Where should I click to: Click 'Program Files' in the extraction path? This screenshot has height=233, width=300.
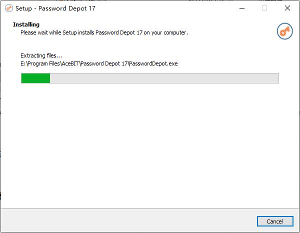(x=43, y=63)
